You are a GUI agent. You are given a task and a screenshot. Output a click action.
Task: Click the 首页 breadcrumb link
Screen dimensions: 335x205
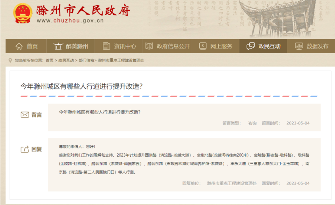pyautogui.click(x=49, y=60)
